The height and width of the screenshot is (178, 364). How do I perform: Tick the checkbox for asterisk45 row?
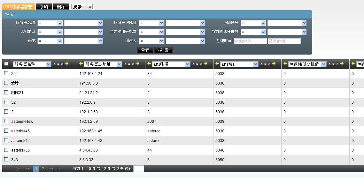(6, 131)
